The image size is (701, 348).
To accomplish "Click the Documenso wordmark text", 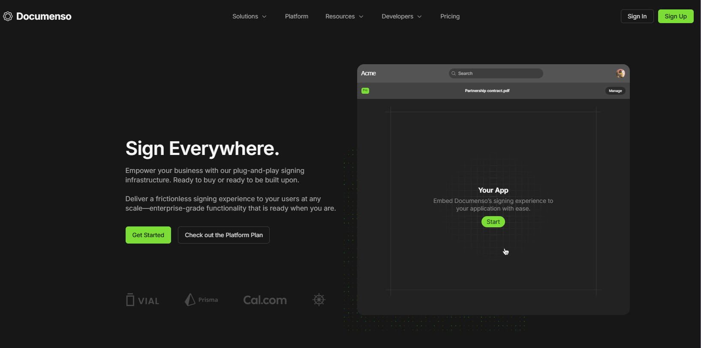I will [x=44, y=16].
